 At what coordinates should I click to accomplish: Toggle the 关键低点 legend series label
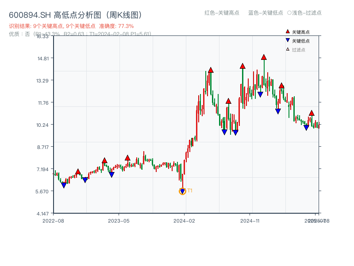pos(301,41)
